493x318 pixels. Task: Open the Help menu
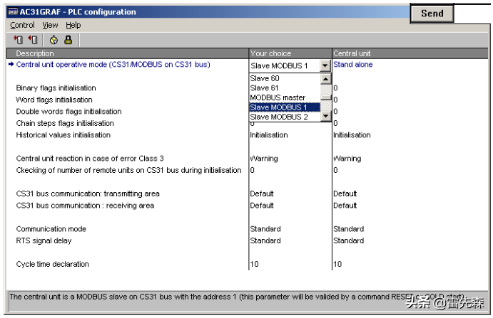[73, 26]
